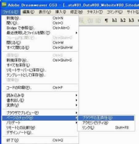Choose リモートサーバーに保存(O) entry
The image size is (139, 144).
(x=40, y=70)
